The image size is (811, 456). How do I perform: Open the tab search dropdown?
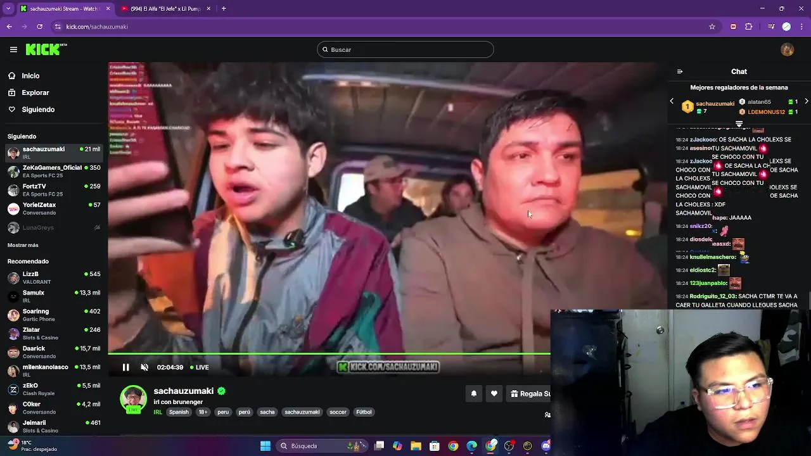pos(8,9)
